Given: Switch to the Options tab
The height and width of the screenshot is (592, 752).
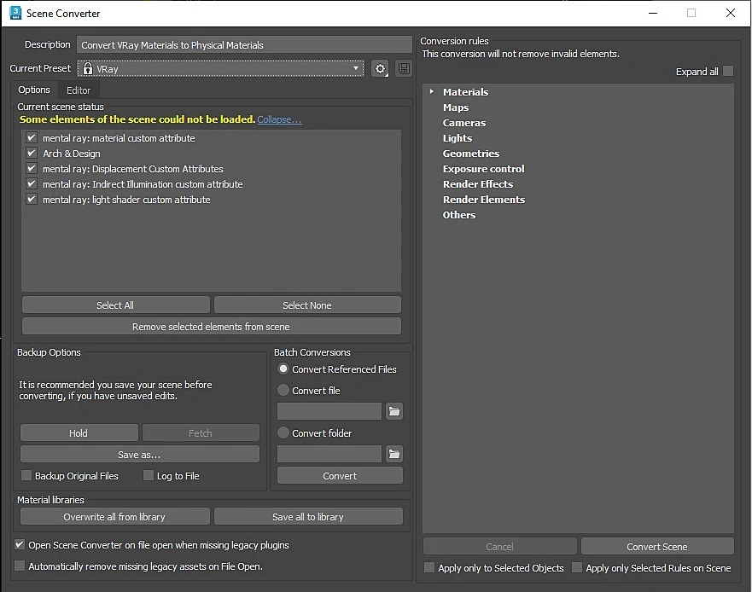Looking at the screenshot, I should tap(34, 90).
